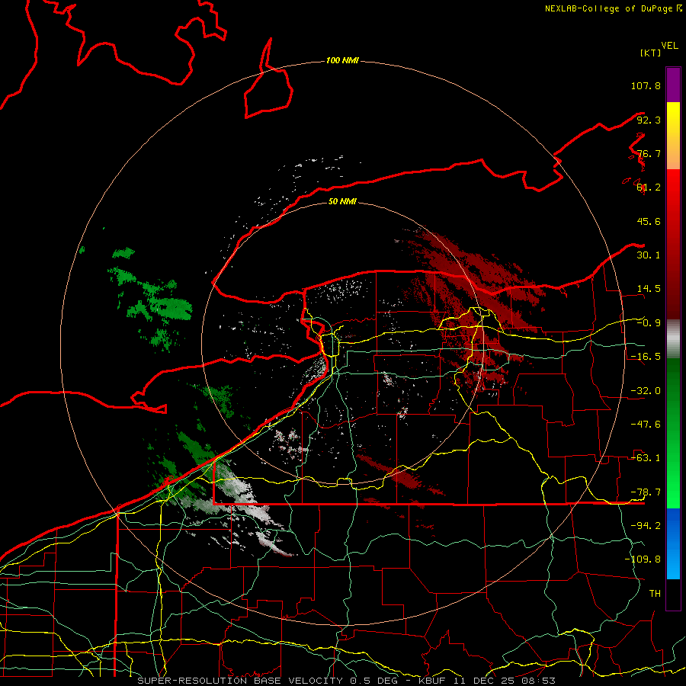Select the 107.8 velocity scale value
The image size is (686, 686).
click(646, 85)
